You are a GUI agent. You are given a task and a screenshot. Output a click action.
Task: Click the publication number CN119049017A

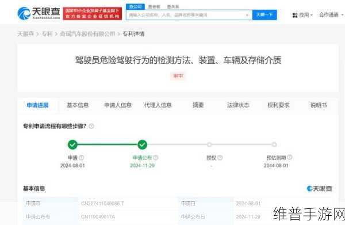coord(98,217)
